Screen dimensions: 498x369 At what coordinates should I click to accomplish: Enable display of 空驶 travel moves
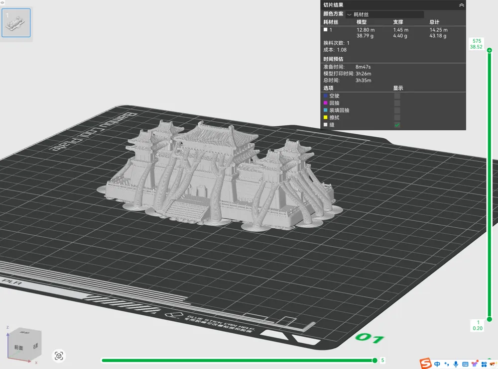click(x=397, y=96)
